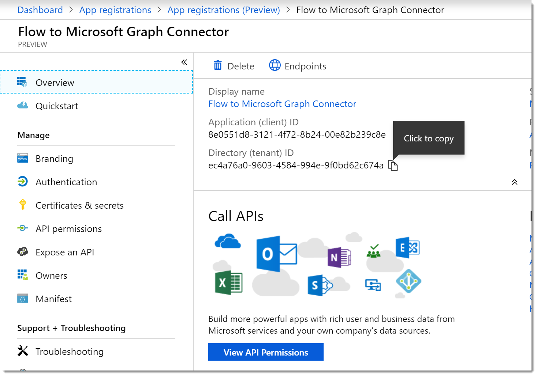This screenshot has height=376, width=537.
Task: Click the Endpoints globe icon
Action: (275, 65)
